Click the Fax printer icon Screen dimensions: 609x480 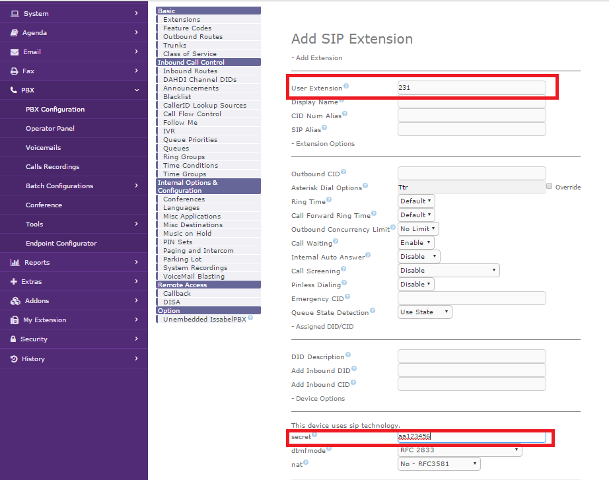point(15,71)
